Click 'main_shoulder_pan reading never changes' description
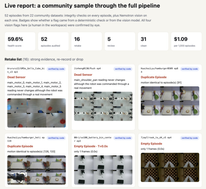 [102, 84]
